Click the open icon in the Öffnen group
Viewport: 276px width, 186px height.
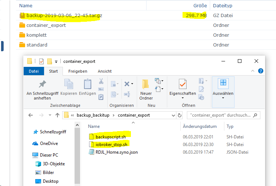tap(201, 81)
